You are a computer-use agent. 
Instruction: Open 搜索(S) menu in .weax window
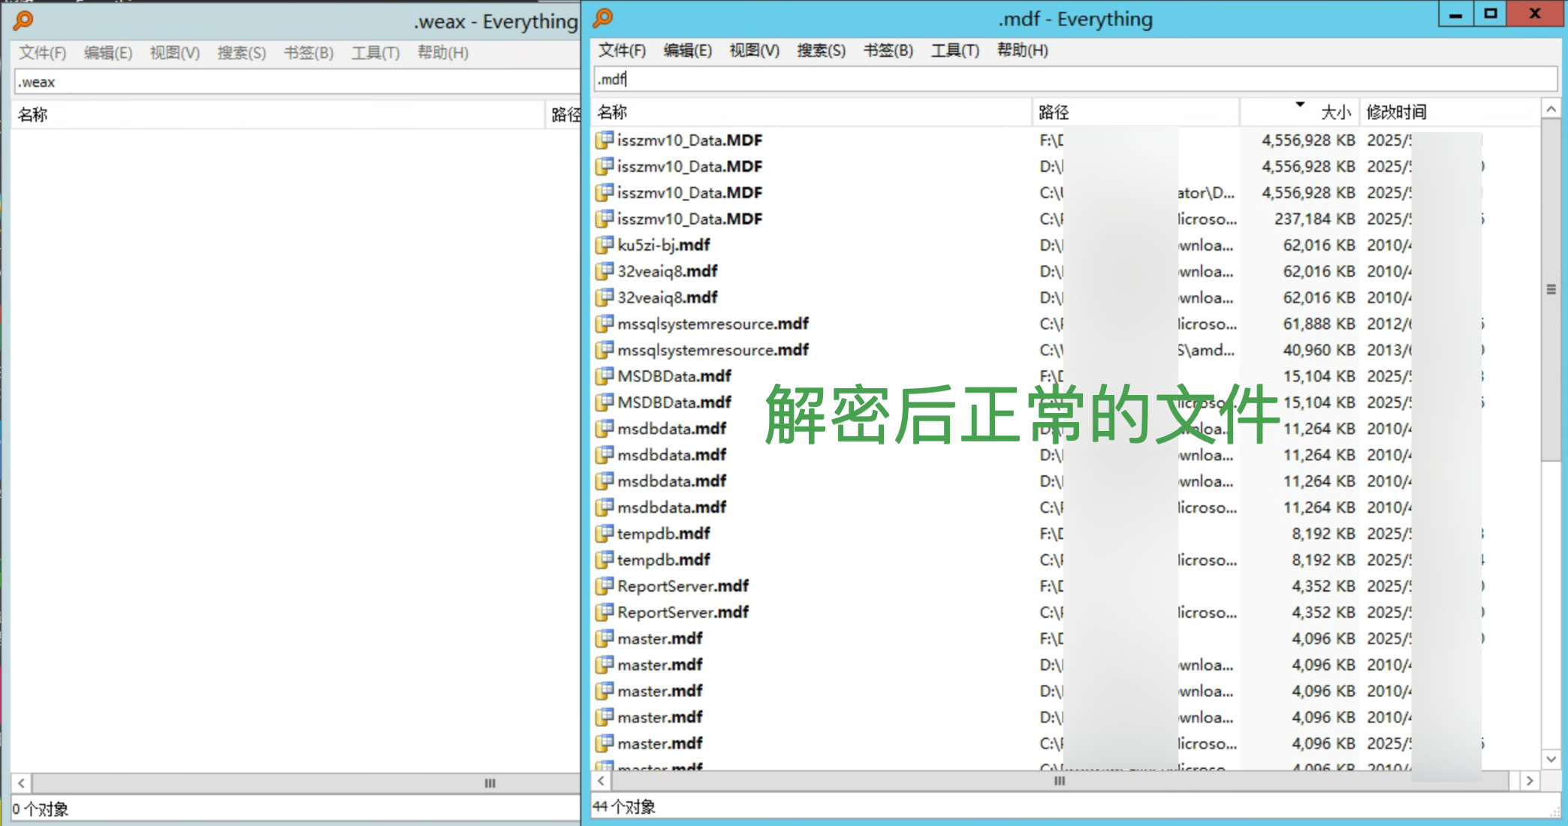tap(241, 53)
